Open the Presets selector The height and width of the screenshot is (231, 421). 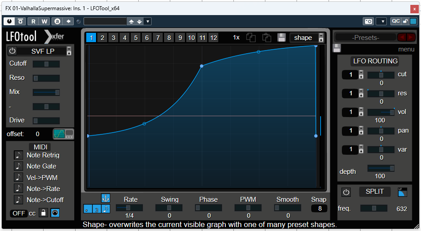pos(365,38)
